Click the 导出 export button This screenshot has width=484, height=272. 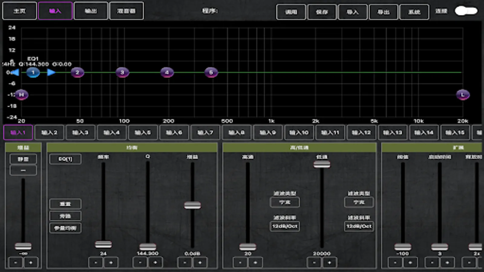click(383, 12)
